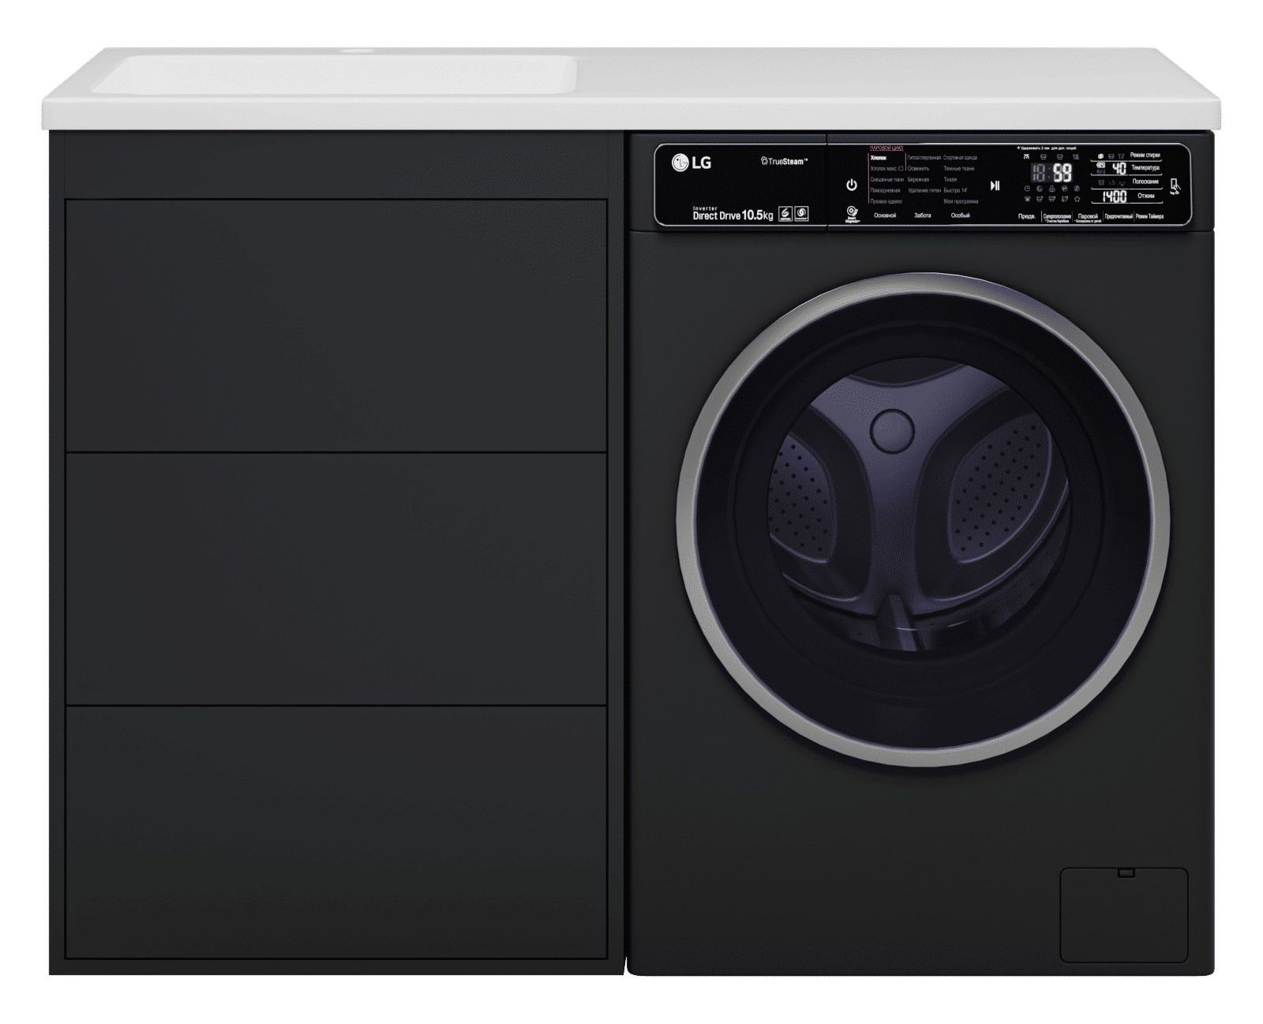Select the Особый program group
The width and height of the screenshot is (1263, 1024).
960,216
